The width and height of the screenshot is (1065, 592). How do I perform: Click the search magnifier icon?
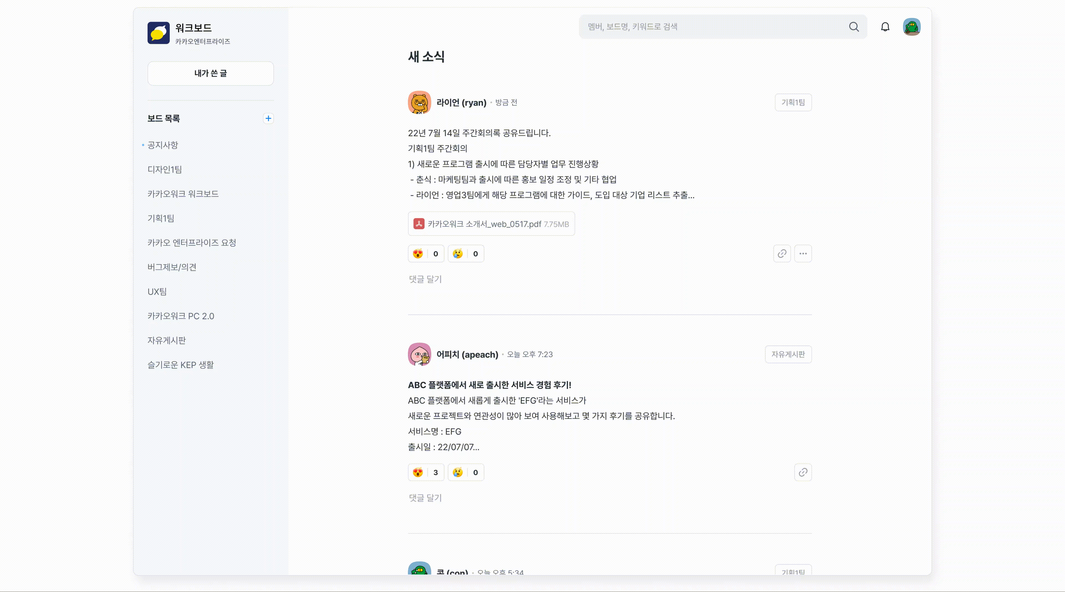coord(854,27)
